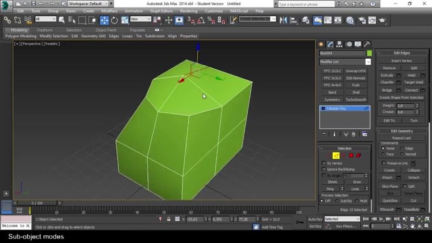Open the Utilities hammer panel tab
The height and width of the screenshot is (243, 432).
367,44
